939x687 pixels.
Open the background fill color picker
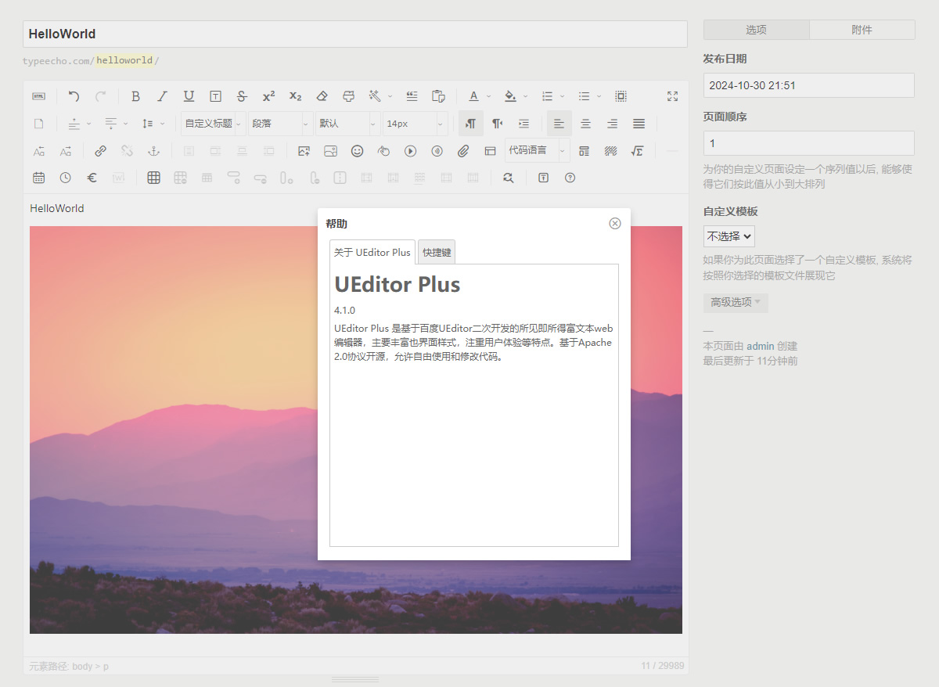point(510,96)
